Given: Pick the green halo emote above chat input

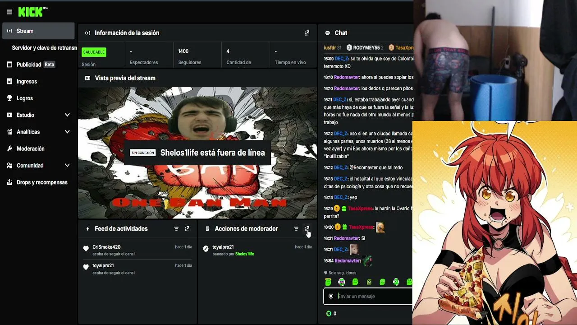Looking at the screenshot, I should (x=328, y=282).
